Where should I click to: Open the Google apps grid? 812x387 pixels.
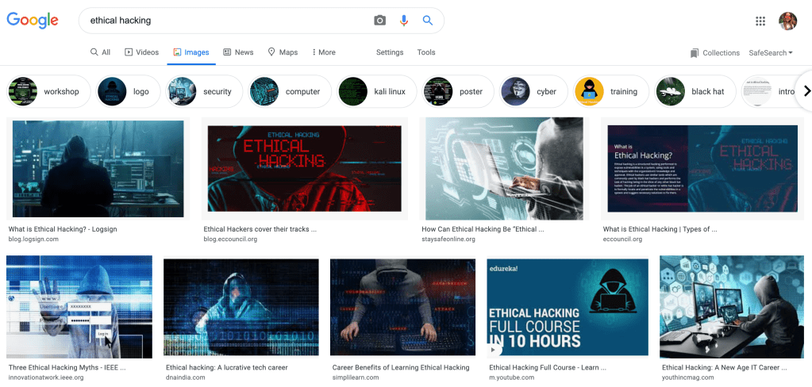[x=760, y=21]
